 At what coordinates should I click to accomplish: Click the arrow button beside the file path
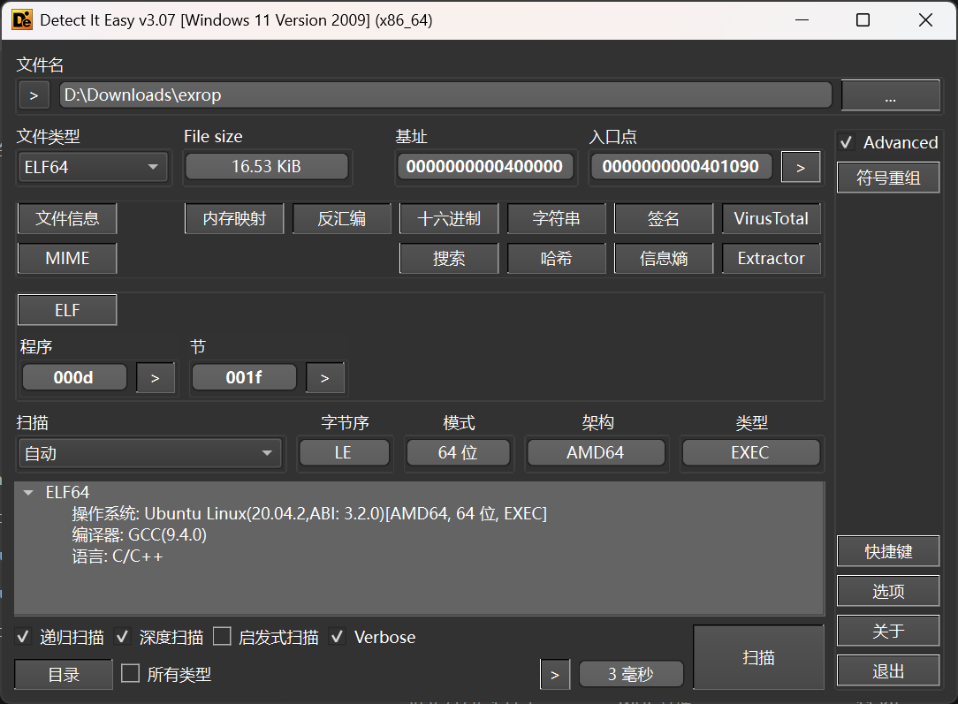[x=34, y=95]
